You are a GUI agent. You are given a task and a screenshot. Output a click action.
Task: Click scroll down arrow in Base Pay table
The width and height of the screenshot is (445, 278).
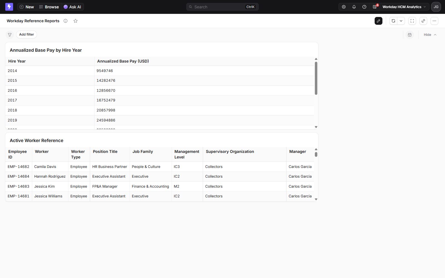pos(316,127)
